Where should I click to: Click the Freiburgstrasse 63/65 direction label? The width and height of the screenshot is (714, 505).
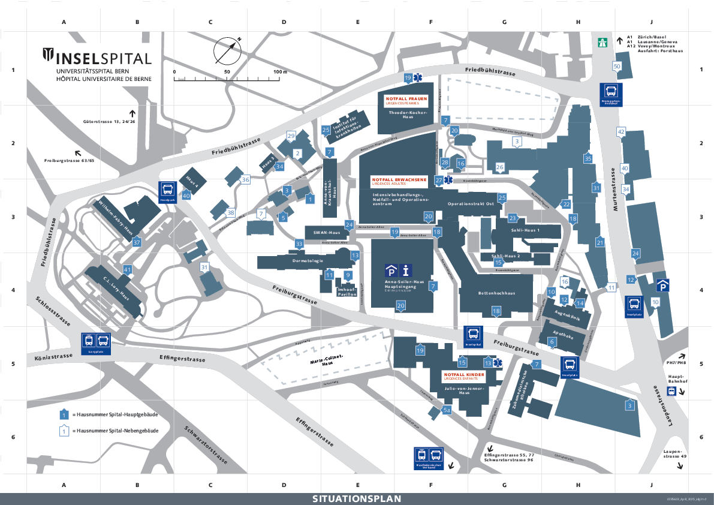pos(69,161)
